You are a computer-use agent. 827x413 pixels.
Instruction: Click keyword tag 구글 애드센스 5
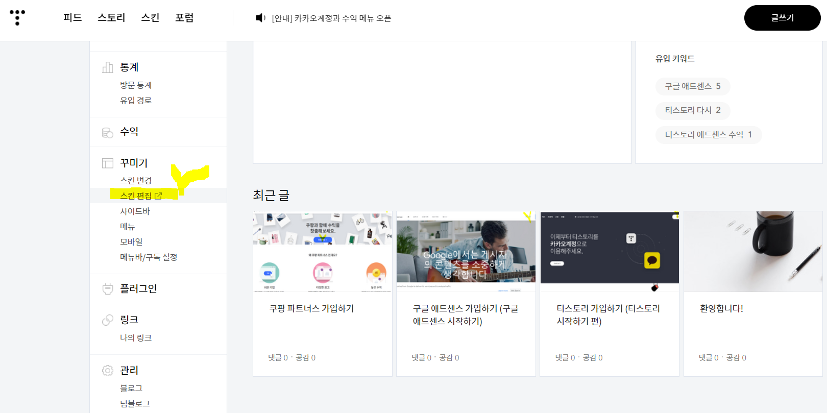[693, 86]
